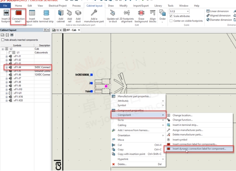Open the 1/1.5 scale dropdown
The height and width of the screenshot is (171, 236).
[188, 12]
